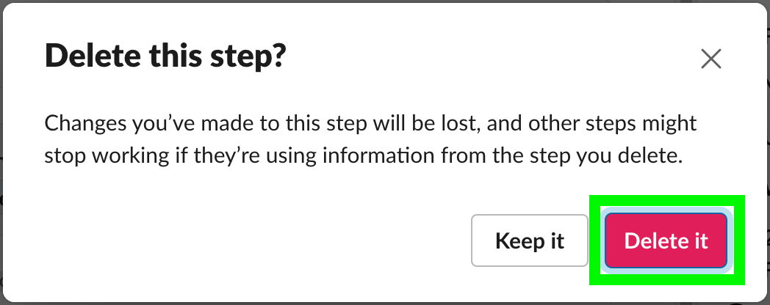Confirm with the red Delete it button
This screenshot has width=770, height=305.
click(x=666, y=240)
